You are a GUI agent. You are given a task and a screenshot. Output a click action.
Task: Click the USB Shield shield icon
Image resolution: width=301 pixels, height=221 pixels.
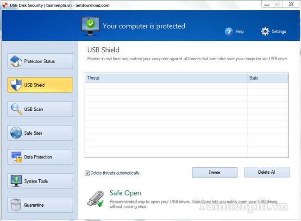point(16,85)
